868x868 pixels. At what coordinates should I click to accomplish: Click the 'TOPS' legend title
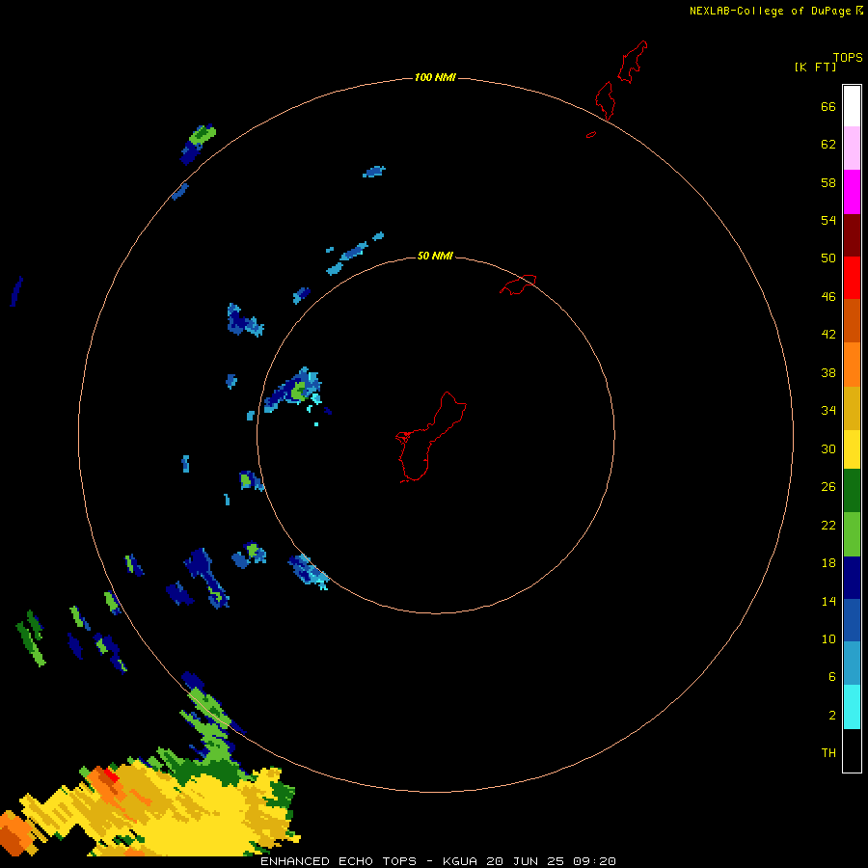point(848,58)
